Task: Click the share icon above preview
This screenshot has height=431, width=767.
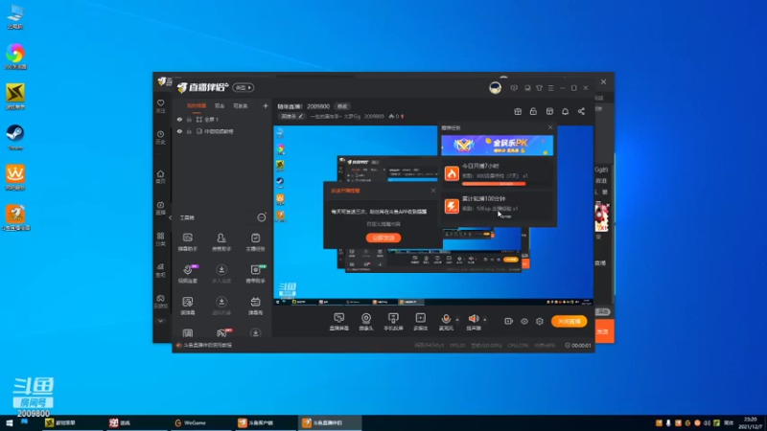Action: click(x=581, y=111)
